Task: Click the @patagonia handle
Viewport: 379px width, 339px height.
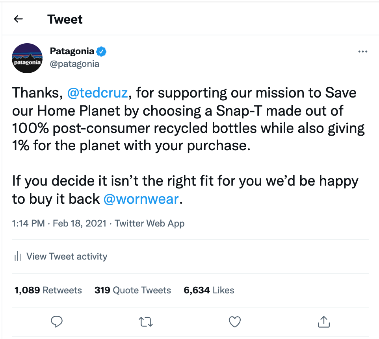Action: [x=74, y=64]
